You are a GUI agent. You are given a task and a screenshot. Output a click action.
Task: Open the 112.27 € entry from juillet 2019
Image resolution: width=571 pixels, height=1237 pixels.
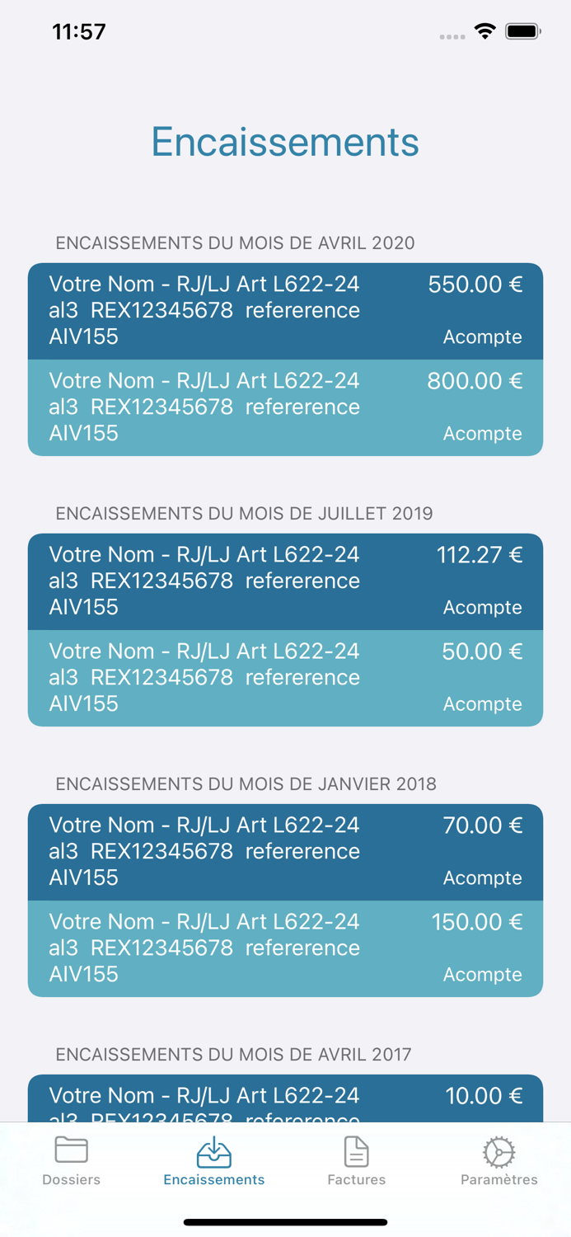pos(285,581)
